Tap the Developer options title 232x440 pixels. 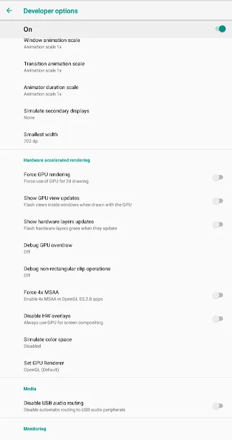coord(50,11)
